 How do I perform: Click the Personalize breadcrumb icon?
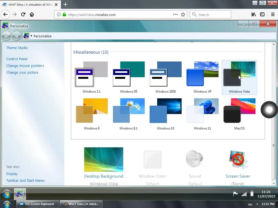pyautogui.click(x=26, y=36)
